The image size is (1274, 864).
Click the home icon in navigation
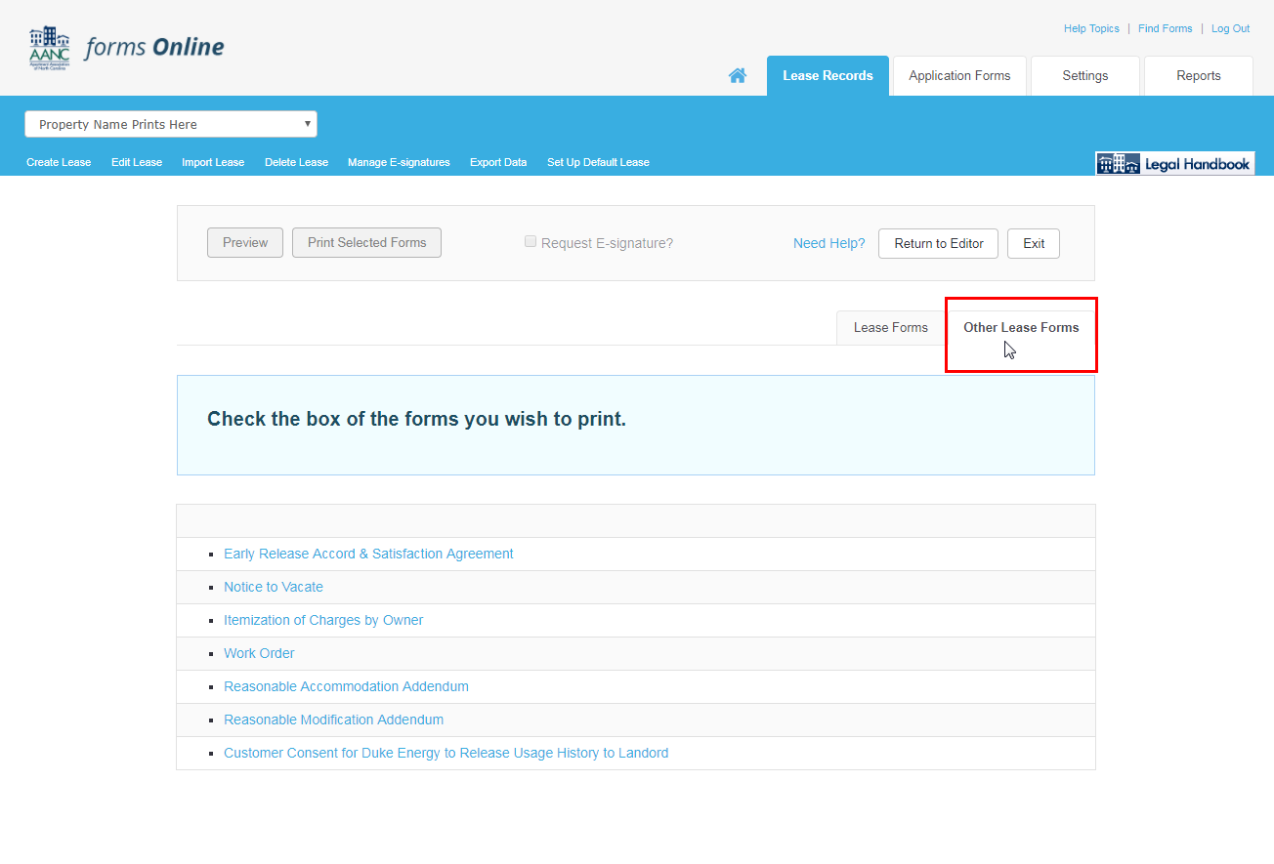738,76
